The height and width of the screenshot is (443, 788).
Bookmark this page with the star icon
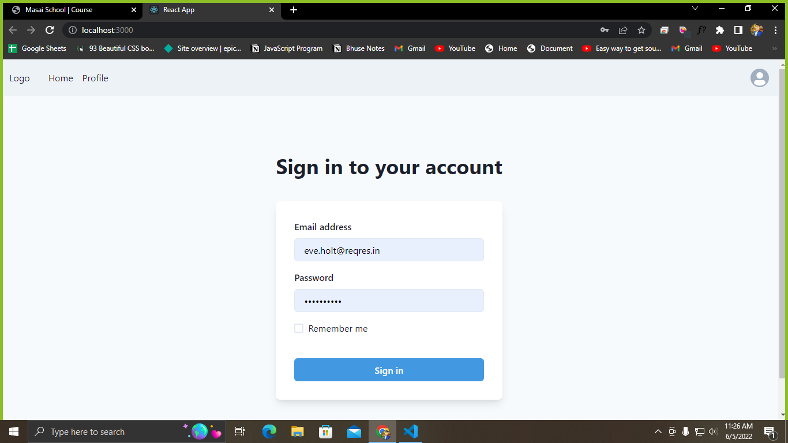click(x=641, y=30)
